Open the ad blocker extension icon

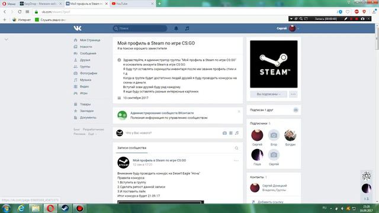356,12
